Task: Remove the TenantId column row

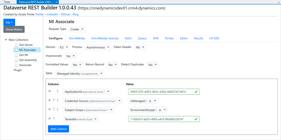Action: (x=49, y=118)
